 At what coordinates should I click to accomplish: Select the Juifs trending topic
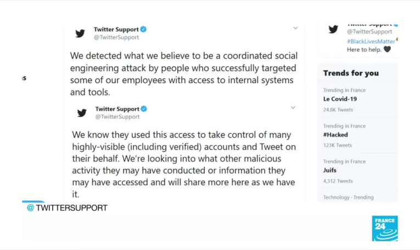coord(330,171)
